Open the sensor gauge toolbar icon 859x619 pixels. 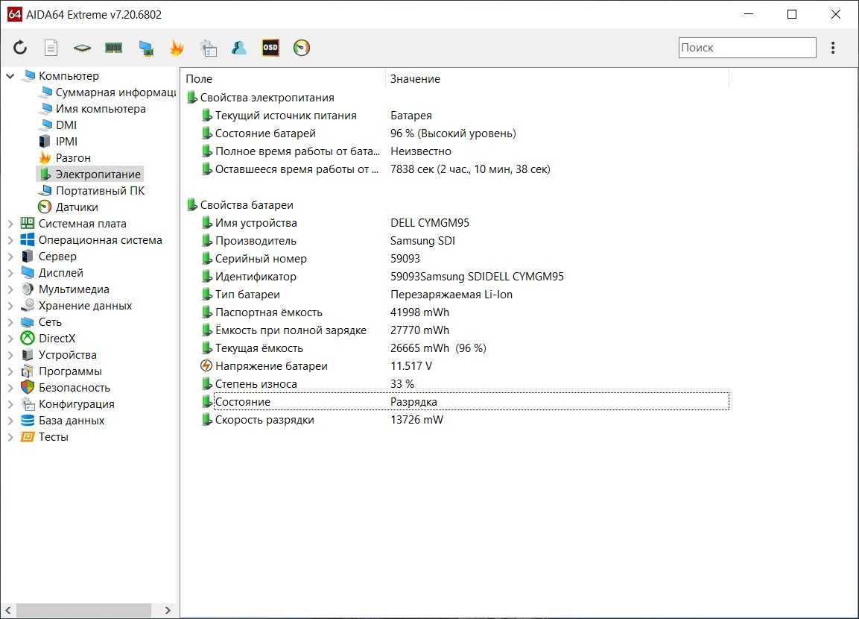coord(302,48)
